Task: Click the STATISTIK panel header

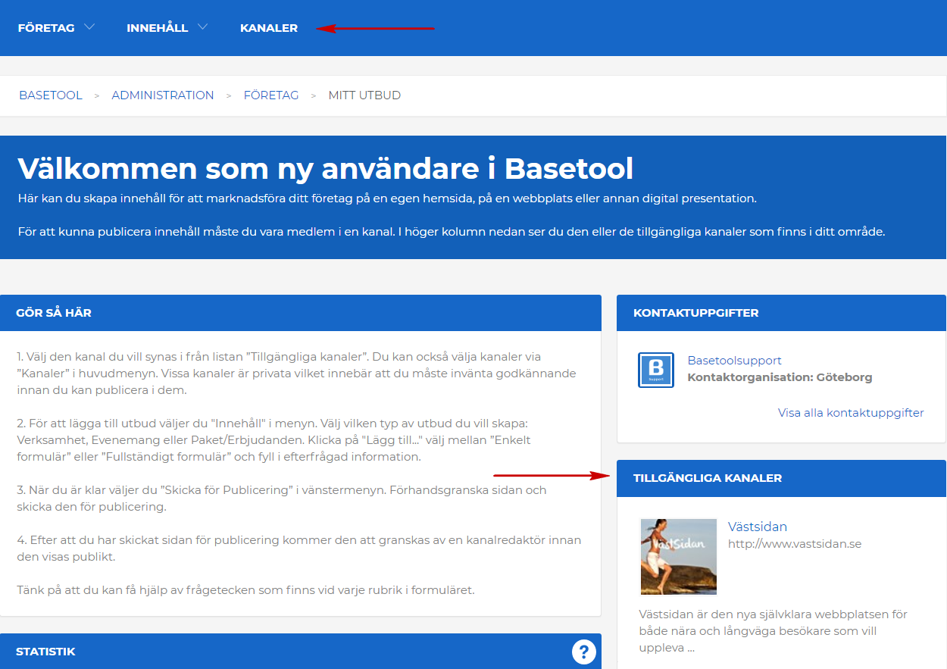Action: [x=301, y=652]
